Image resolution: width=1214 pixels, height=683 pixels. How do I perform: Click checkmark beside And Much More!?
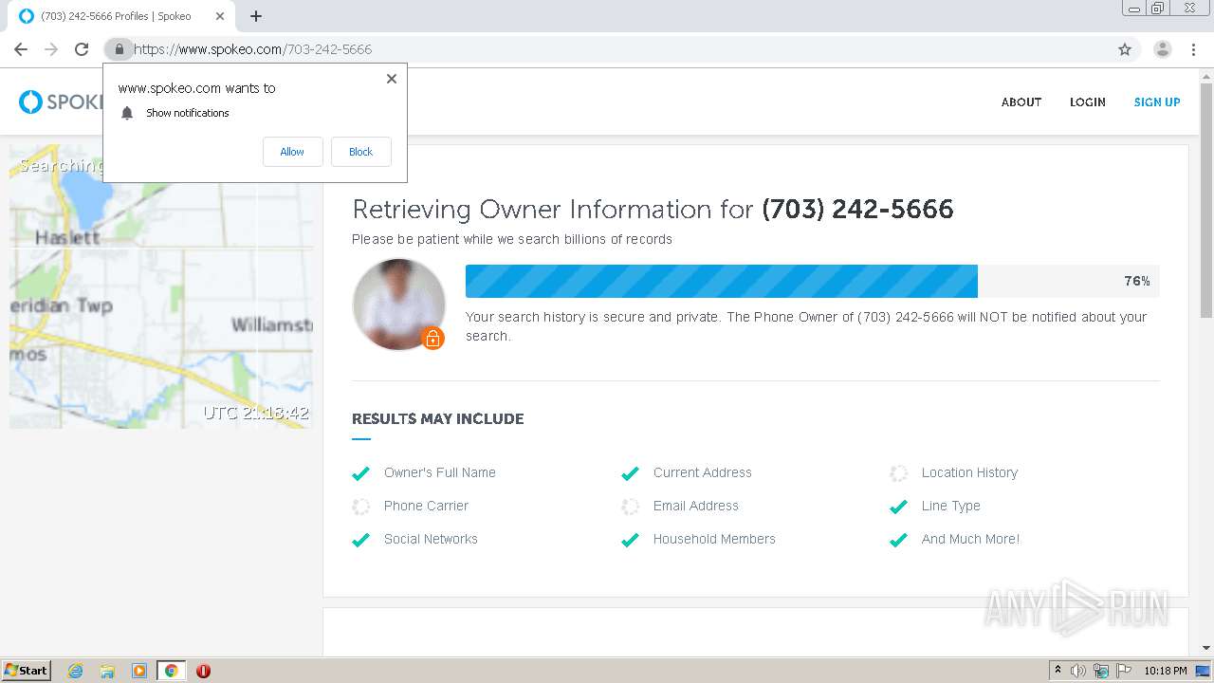click(898, 540)
